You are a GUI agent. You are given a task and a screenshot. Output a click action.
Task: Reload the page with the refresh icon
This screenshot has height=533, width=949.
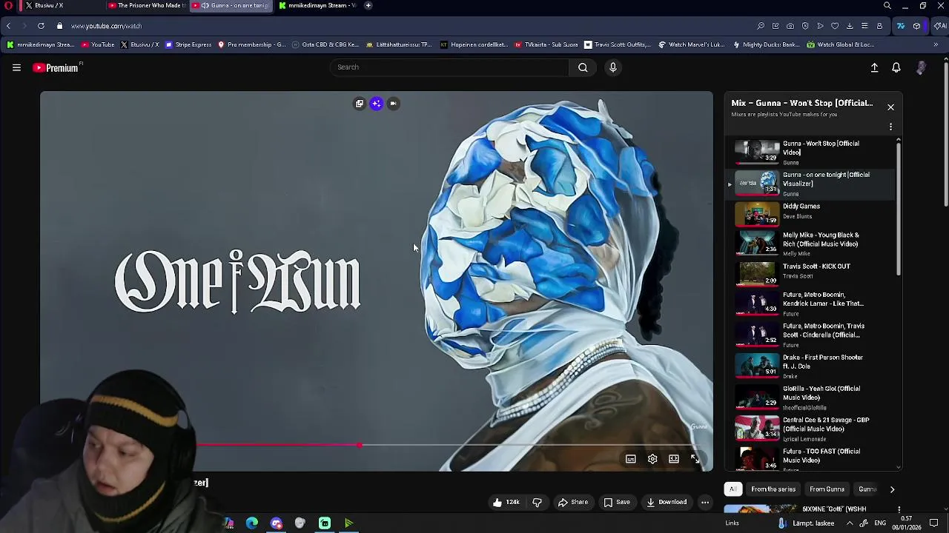(41, 26)
